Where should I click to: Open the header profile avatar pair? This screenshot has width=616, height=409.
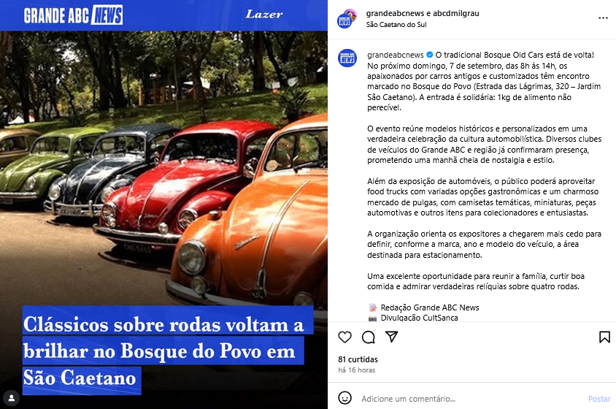[x=347, y=18]
